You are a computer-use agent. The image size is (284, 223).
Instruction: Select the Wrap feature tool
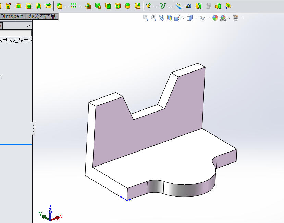click(x=118, y=6)
